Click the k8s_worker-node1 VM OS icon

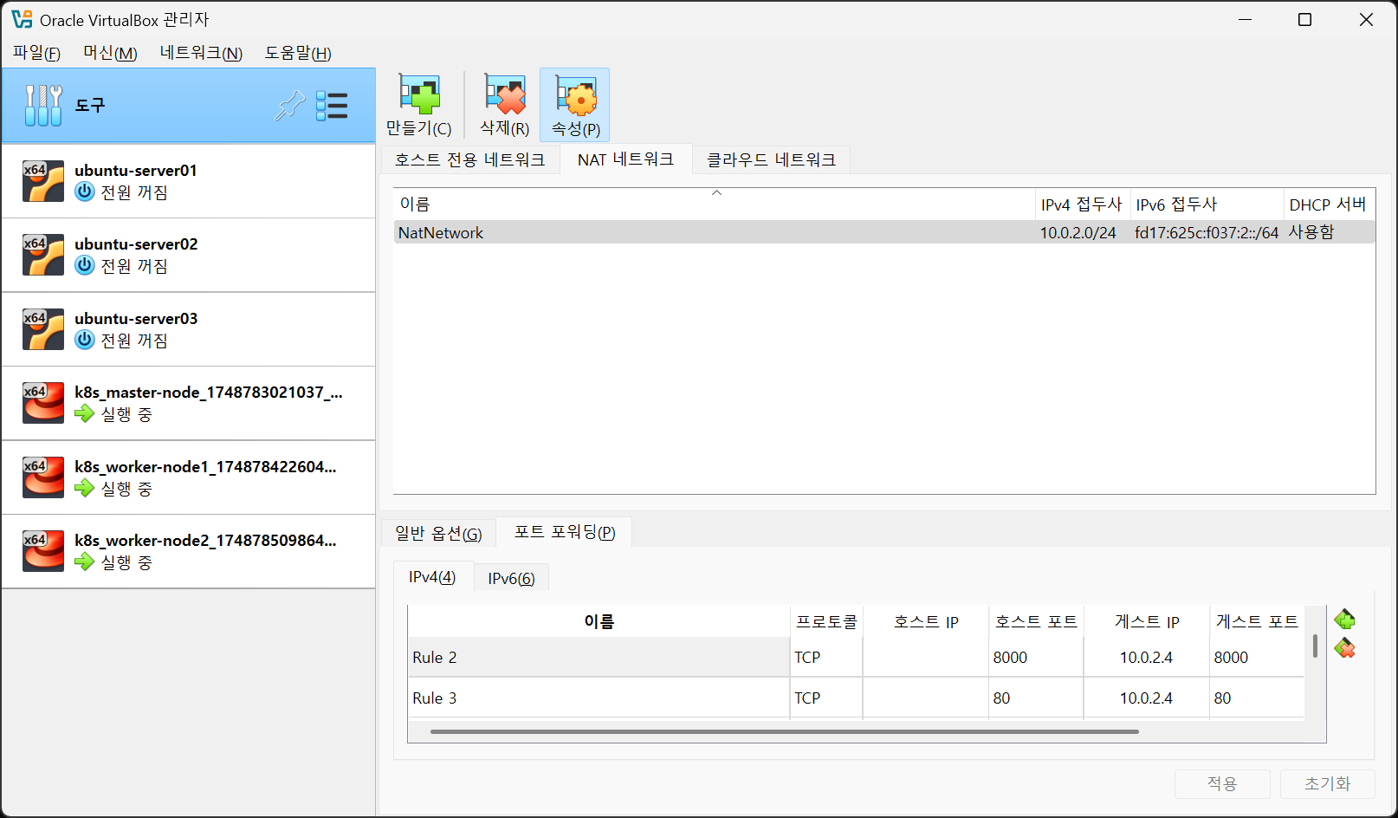point(43,477)
